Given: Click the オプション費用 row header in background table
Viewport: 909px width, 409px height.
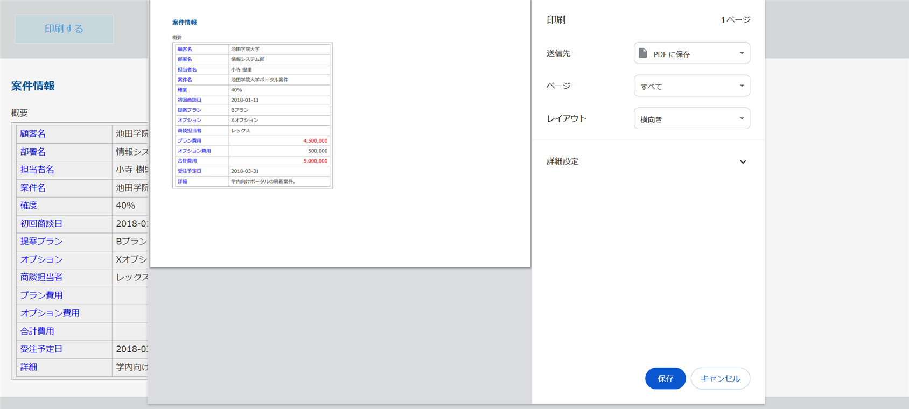Looking at the screenshot, I should [x=50, y=313].
